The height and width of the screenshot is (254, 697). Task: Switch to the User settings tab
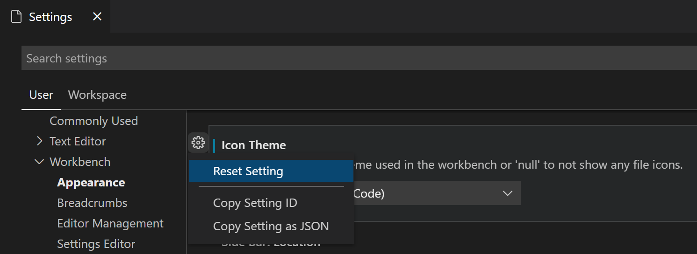(41, 95)
